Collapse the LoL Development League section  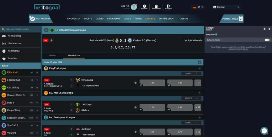[199, 118]
